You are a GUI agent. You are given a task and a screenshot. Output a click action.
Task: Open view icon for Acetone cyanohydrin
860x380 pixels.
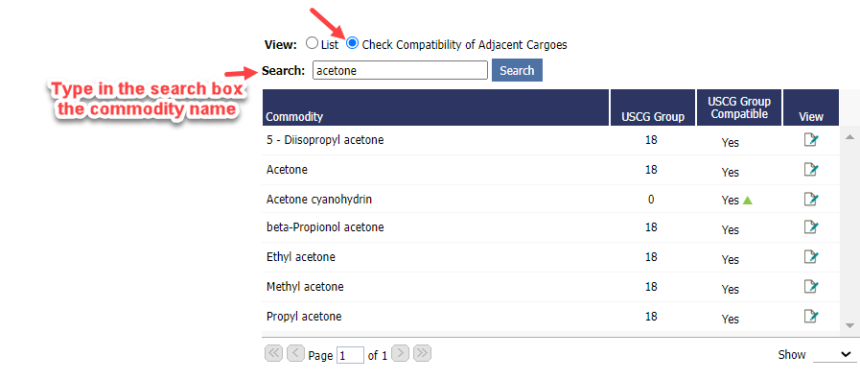[811, 199]
